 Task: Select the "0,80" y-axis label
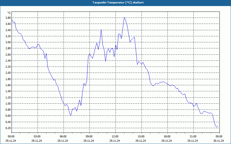coord(8,110)
